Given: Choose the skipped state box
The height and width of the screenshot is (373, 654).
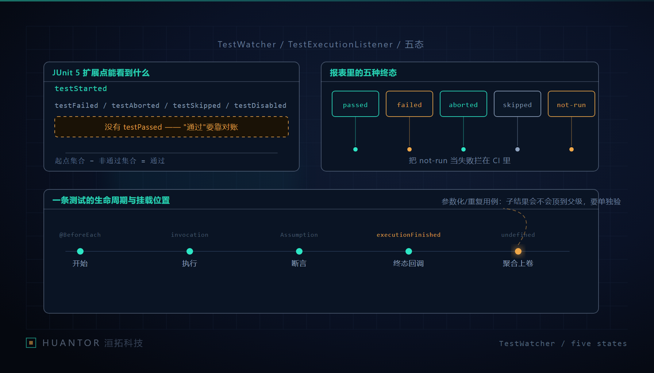Looking at the screenshot, I should [x=518, y=104].
